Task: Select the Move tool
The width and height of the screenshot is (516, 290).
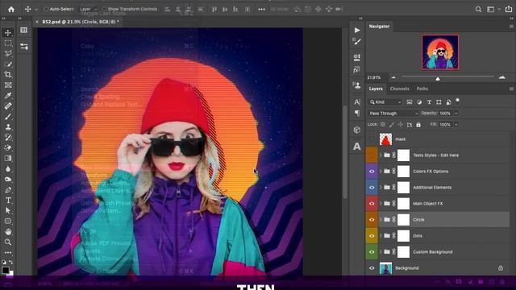Action: 8,32
